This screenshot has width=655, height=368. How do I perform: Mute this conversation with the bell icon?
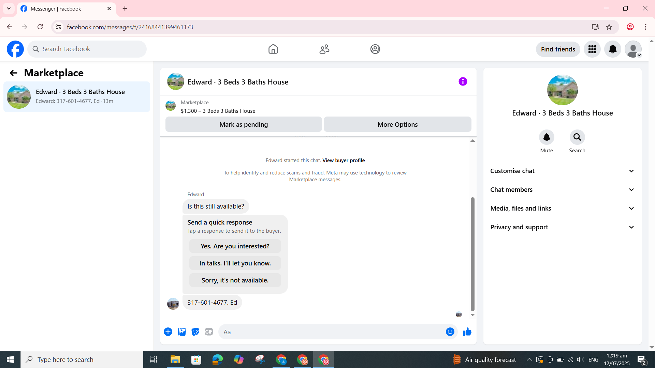pyautogui.click(x=547, y=137)
